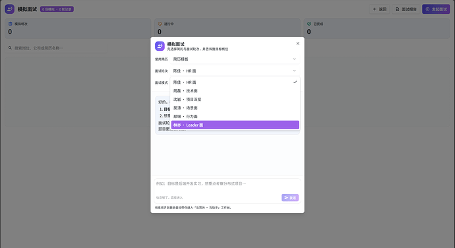Image resolution: width=455 pixels, height=248 pixels.
Task: Click the 模拟面试 dialog header icon
Action: (x=160, y=46)
